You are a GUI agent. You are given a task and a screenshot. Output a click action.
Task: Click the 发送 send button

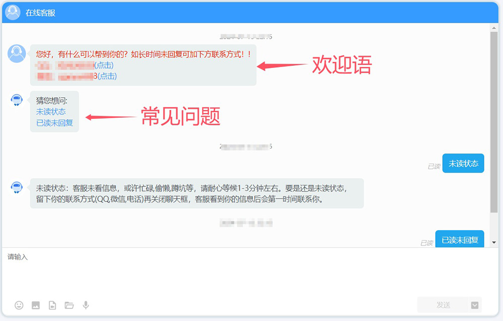pyautogui.click(x=443, y=305)
